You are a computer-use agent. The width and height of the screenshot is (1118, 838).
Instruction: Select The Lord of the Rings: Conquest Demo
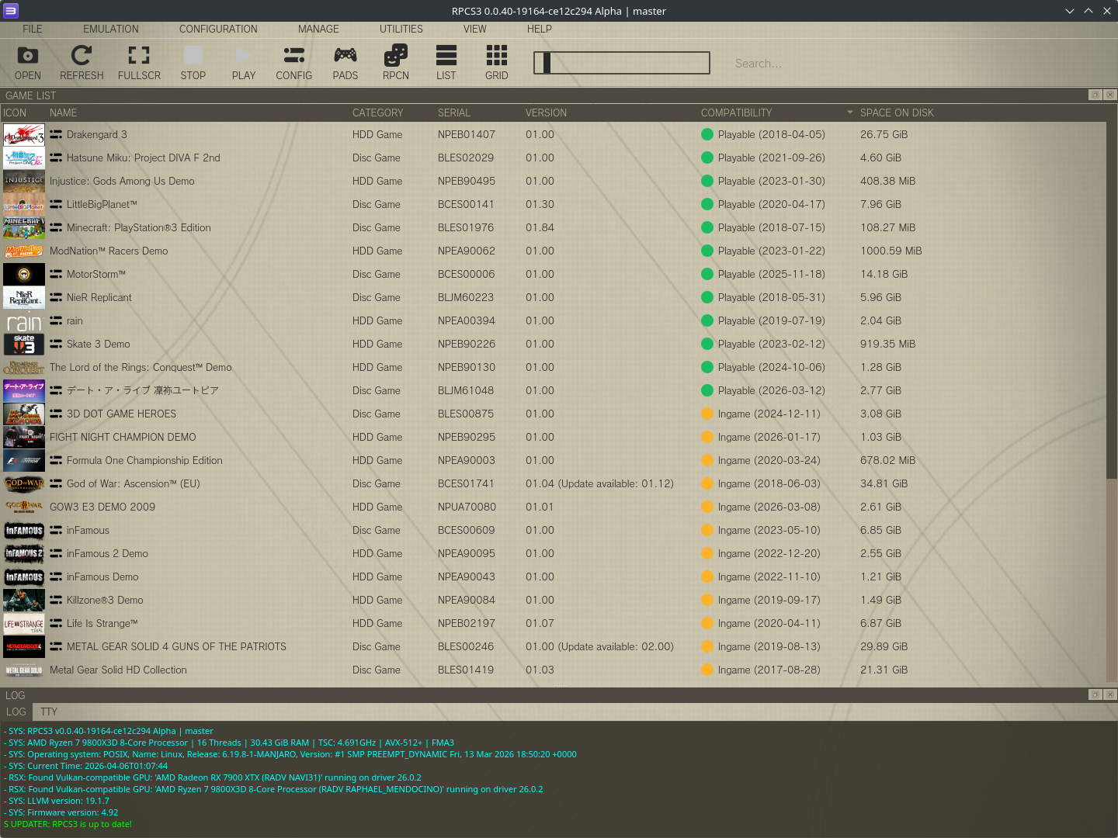[x=141, y=367]
